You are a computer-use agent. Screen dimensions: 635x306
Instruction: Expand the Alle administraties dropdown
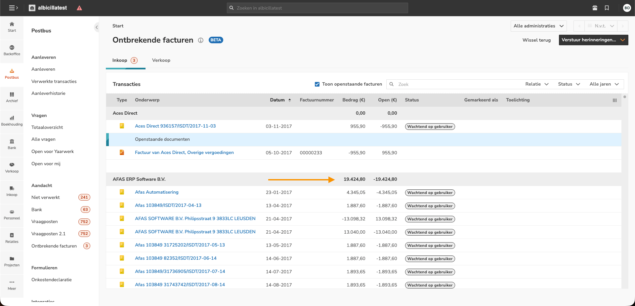click(538, 26)
